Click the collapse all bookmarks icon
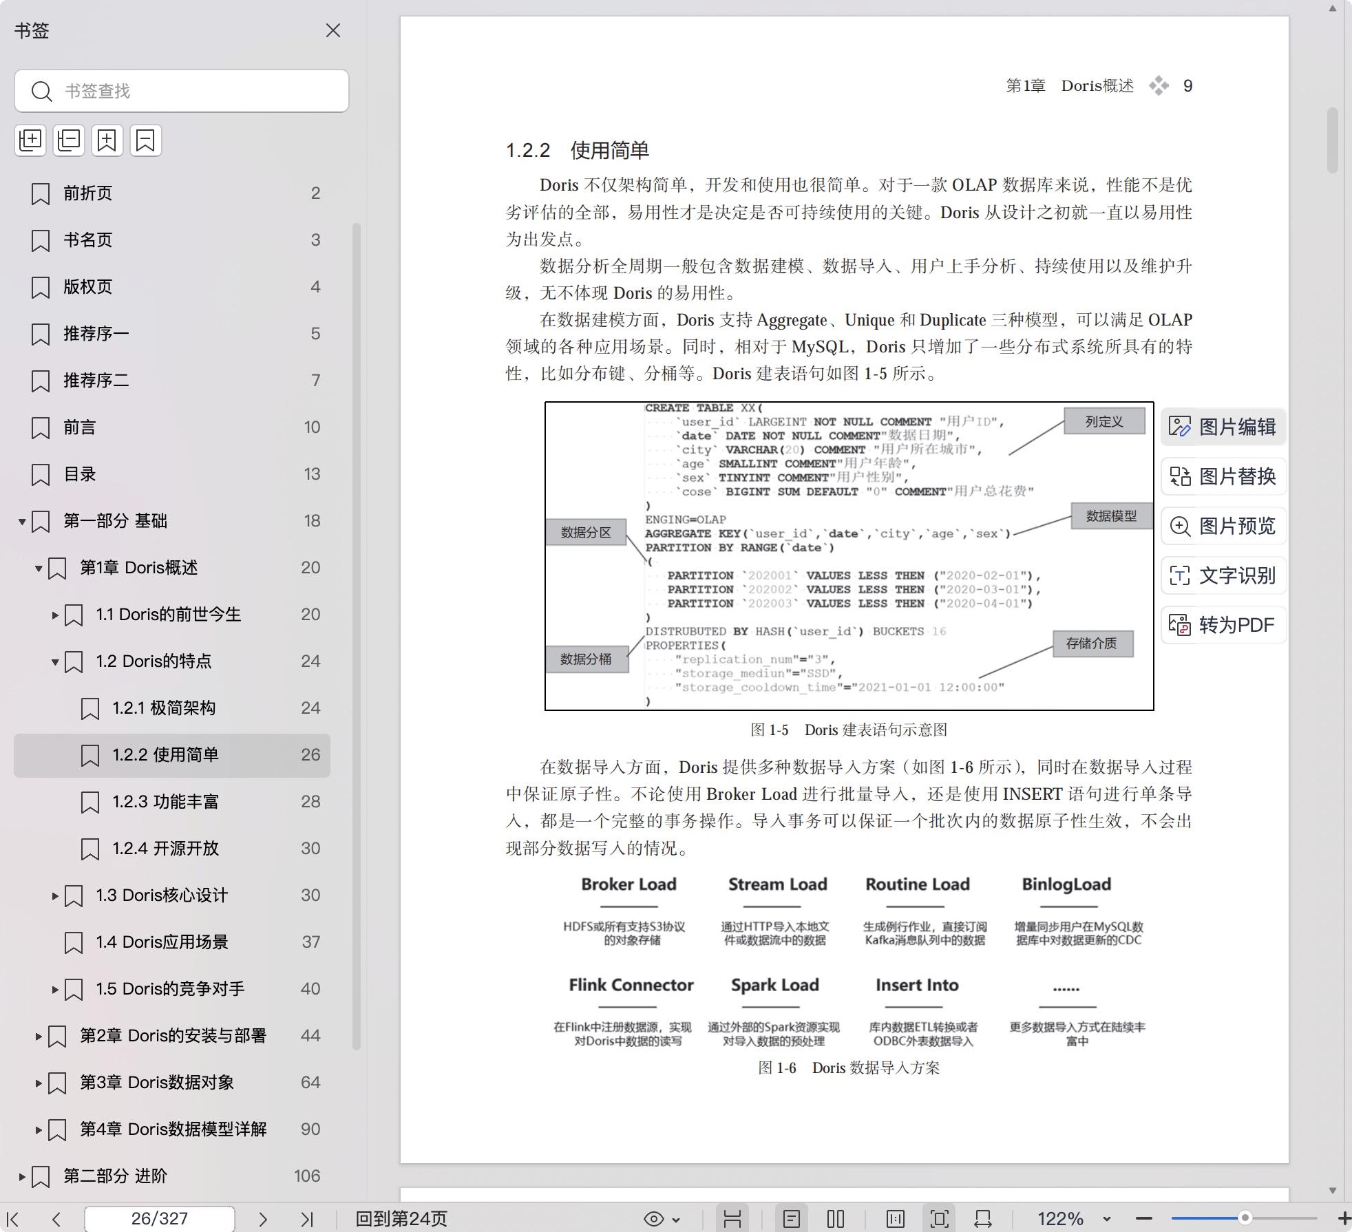Screen dimensions: 1352x1232 click(69, 140)
